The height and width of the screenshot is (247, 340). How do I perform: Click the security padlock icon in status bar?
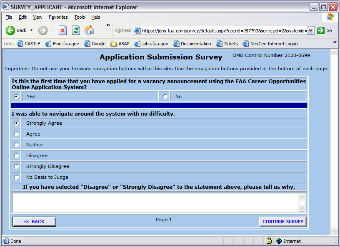click(269, 241)
